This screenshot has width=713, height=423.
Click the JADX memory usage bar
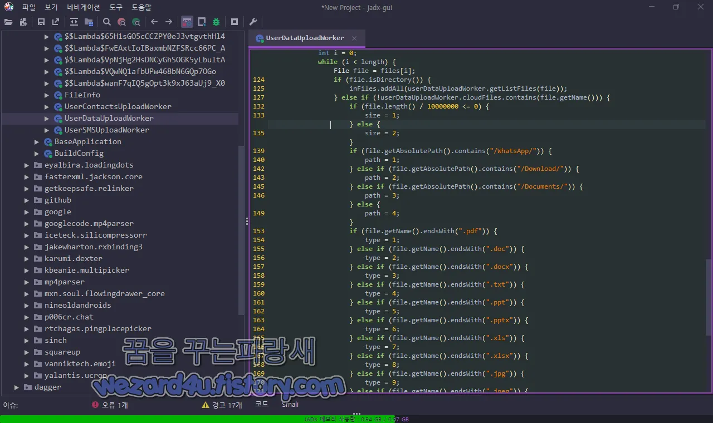[x=356, y=419]
